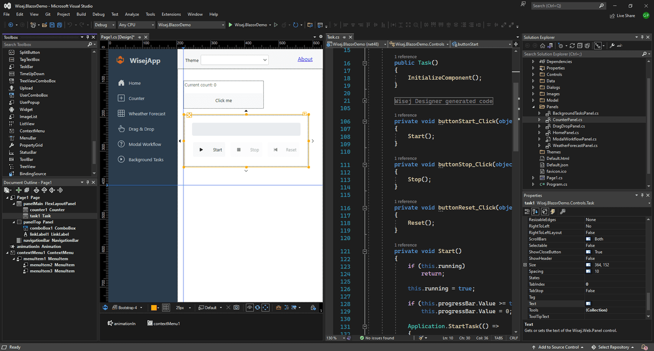Screen dimensions: 654x351
Task: Click the Restart circular arrow icon
Action: pyautogui.click(x=295, y=24)
